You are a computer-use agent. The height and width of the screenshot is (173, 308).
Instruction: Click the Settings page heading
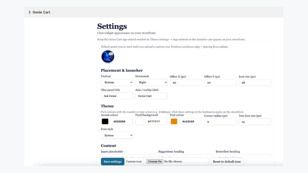(112, 26)
